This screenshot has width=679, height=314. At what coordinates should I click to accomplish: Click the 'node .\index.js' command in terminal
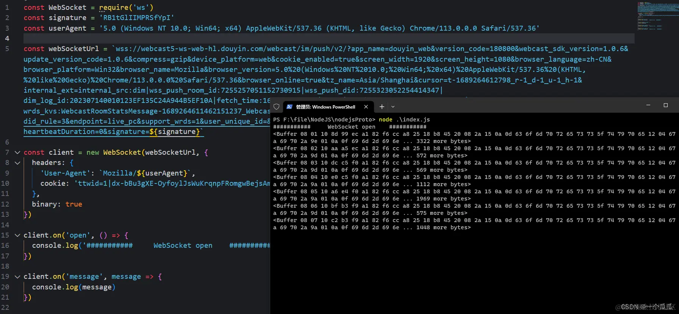[x=404, y=120]
